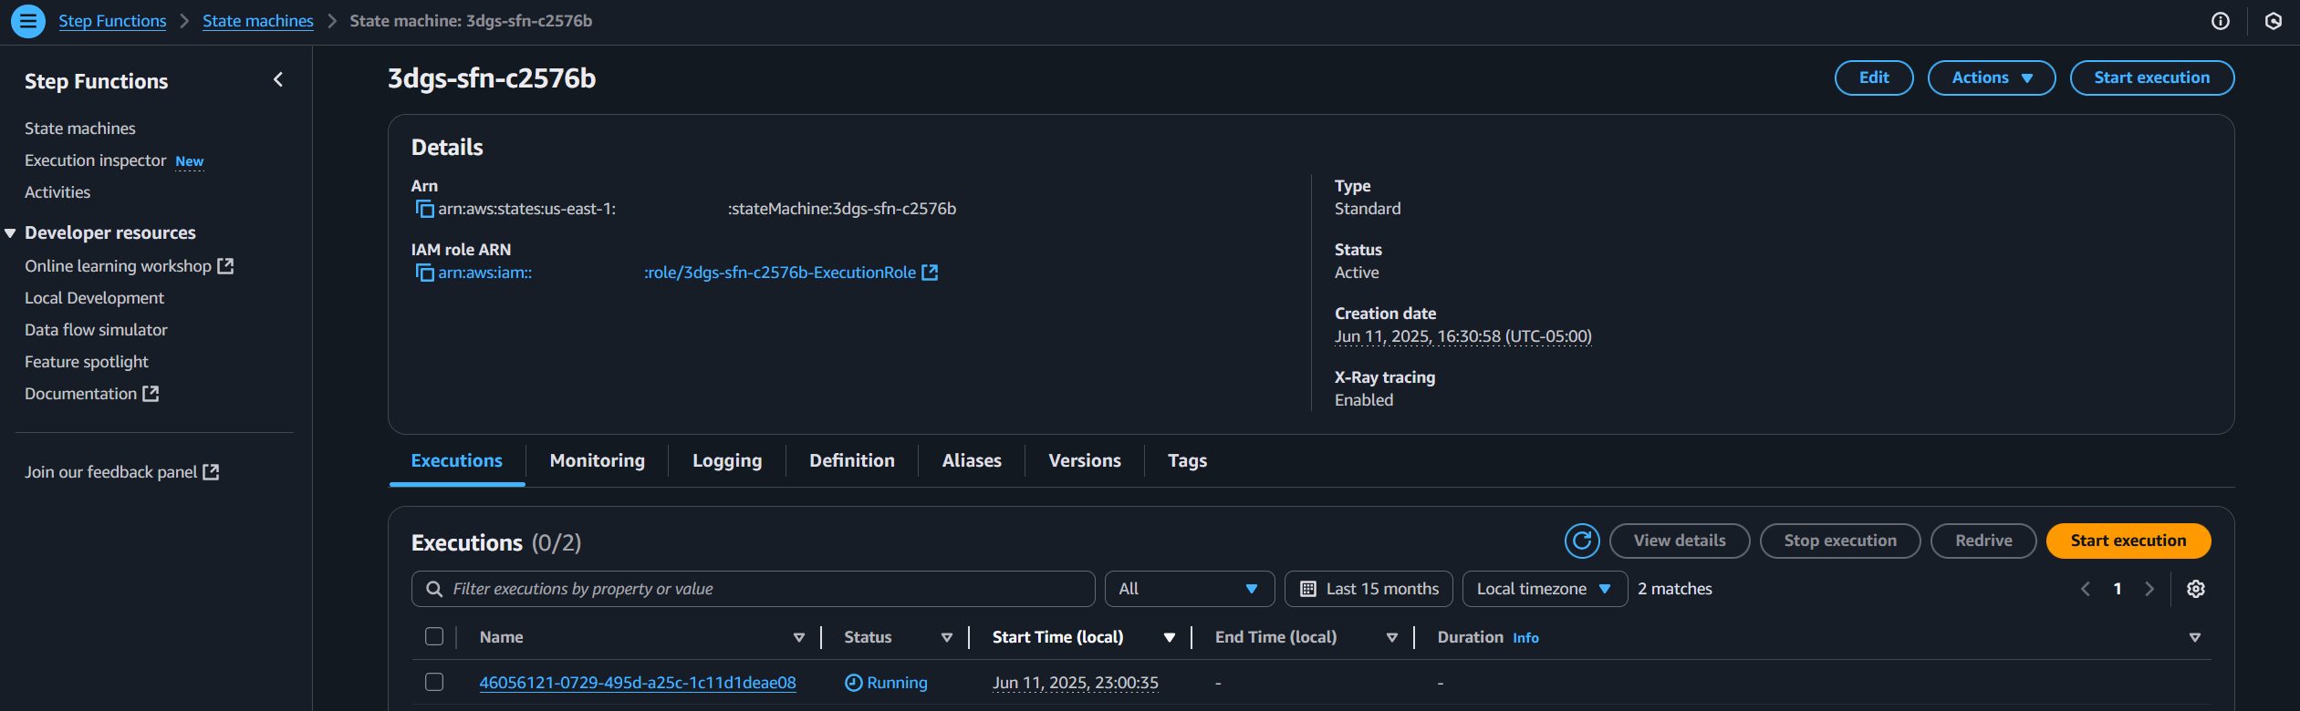The image size is (2300, 711).
Task: Click external link icon next to feedback panel
Action: pos(211,471)
